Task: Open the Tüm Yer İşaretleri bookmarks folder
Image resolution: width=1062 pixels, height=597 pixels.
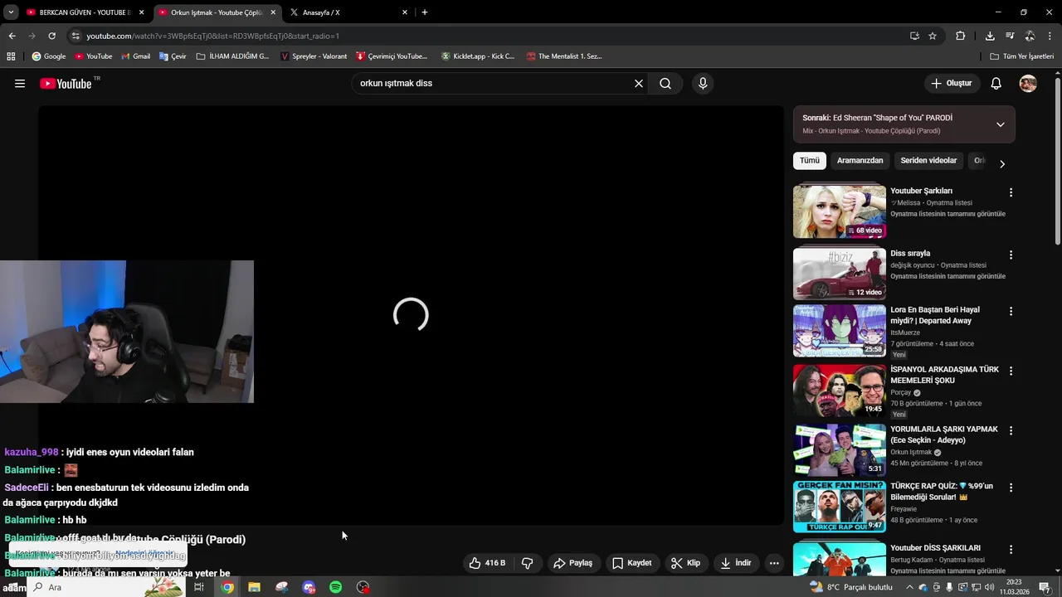Action: 1022,56
